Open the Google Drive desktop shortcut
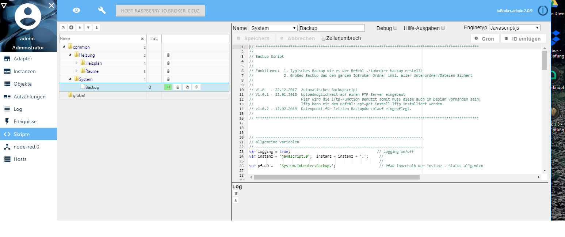The width and height of the screenshot is (565, 237). coord(554,4)
